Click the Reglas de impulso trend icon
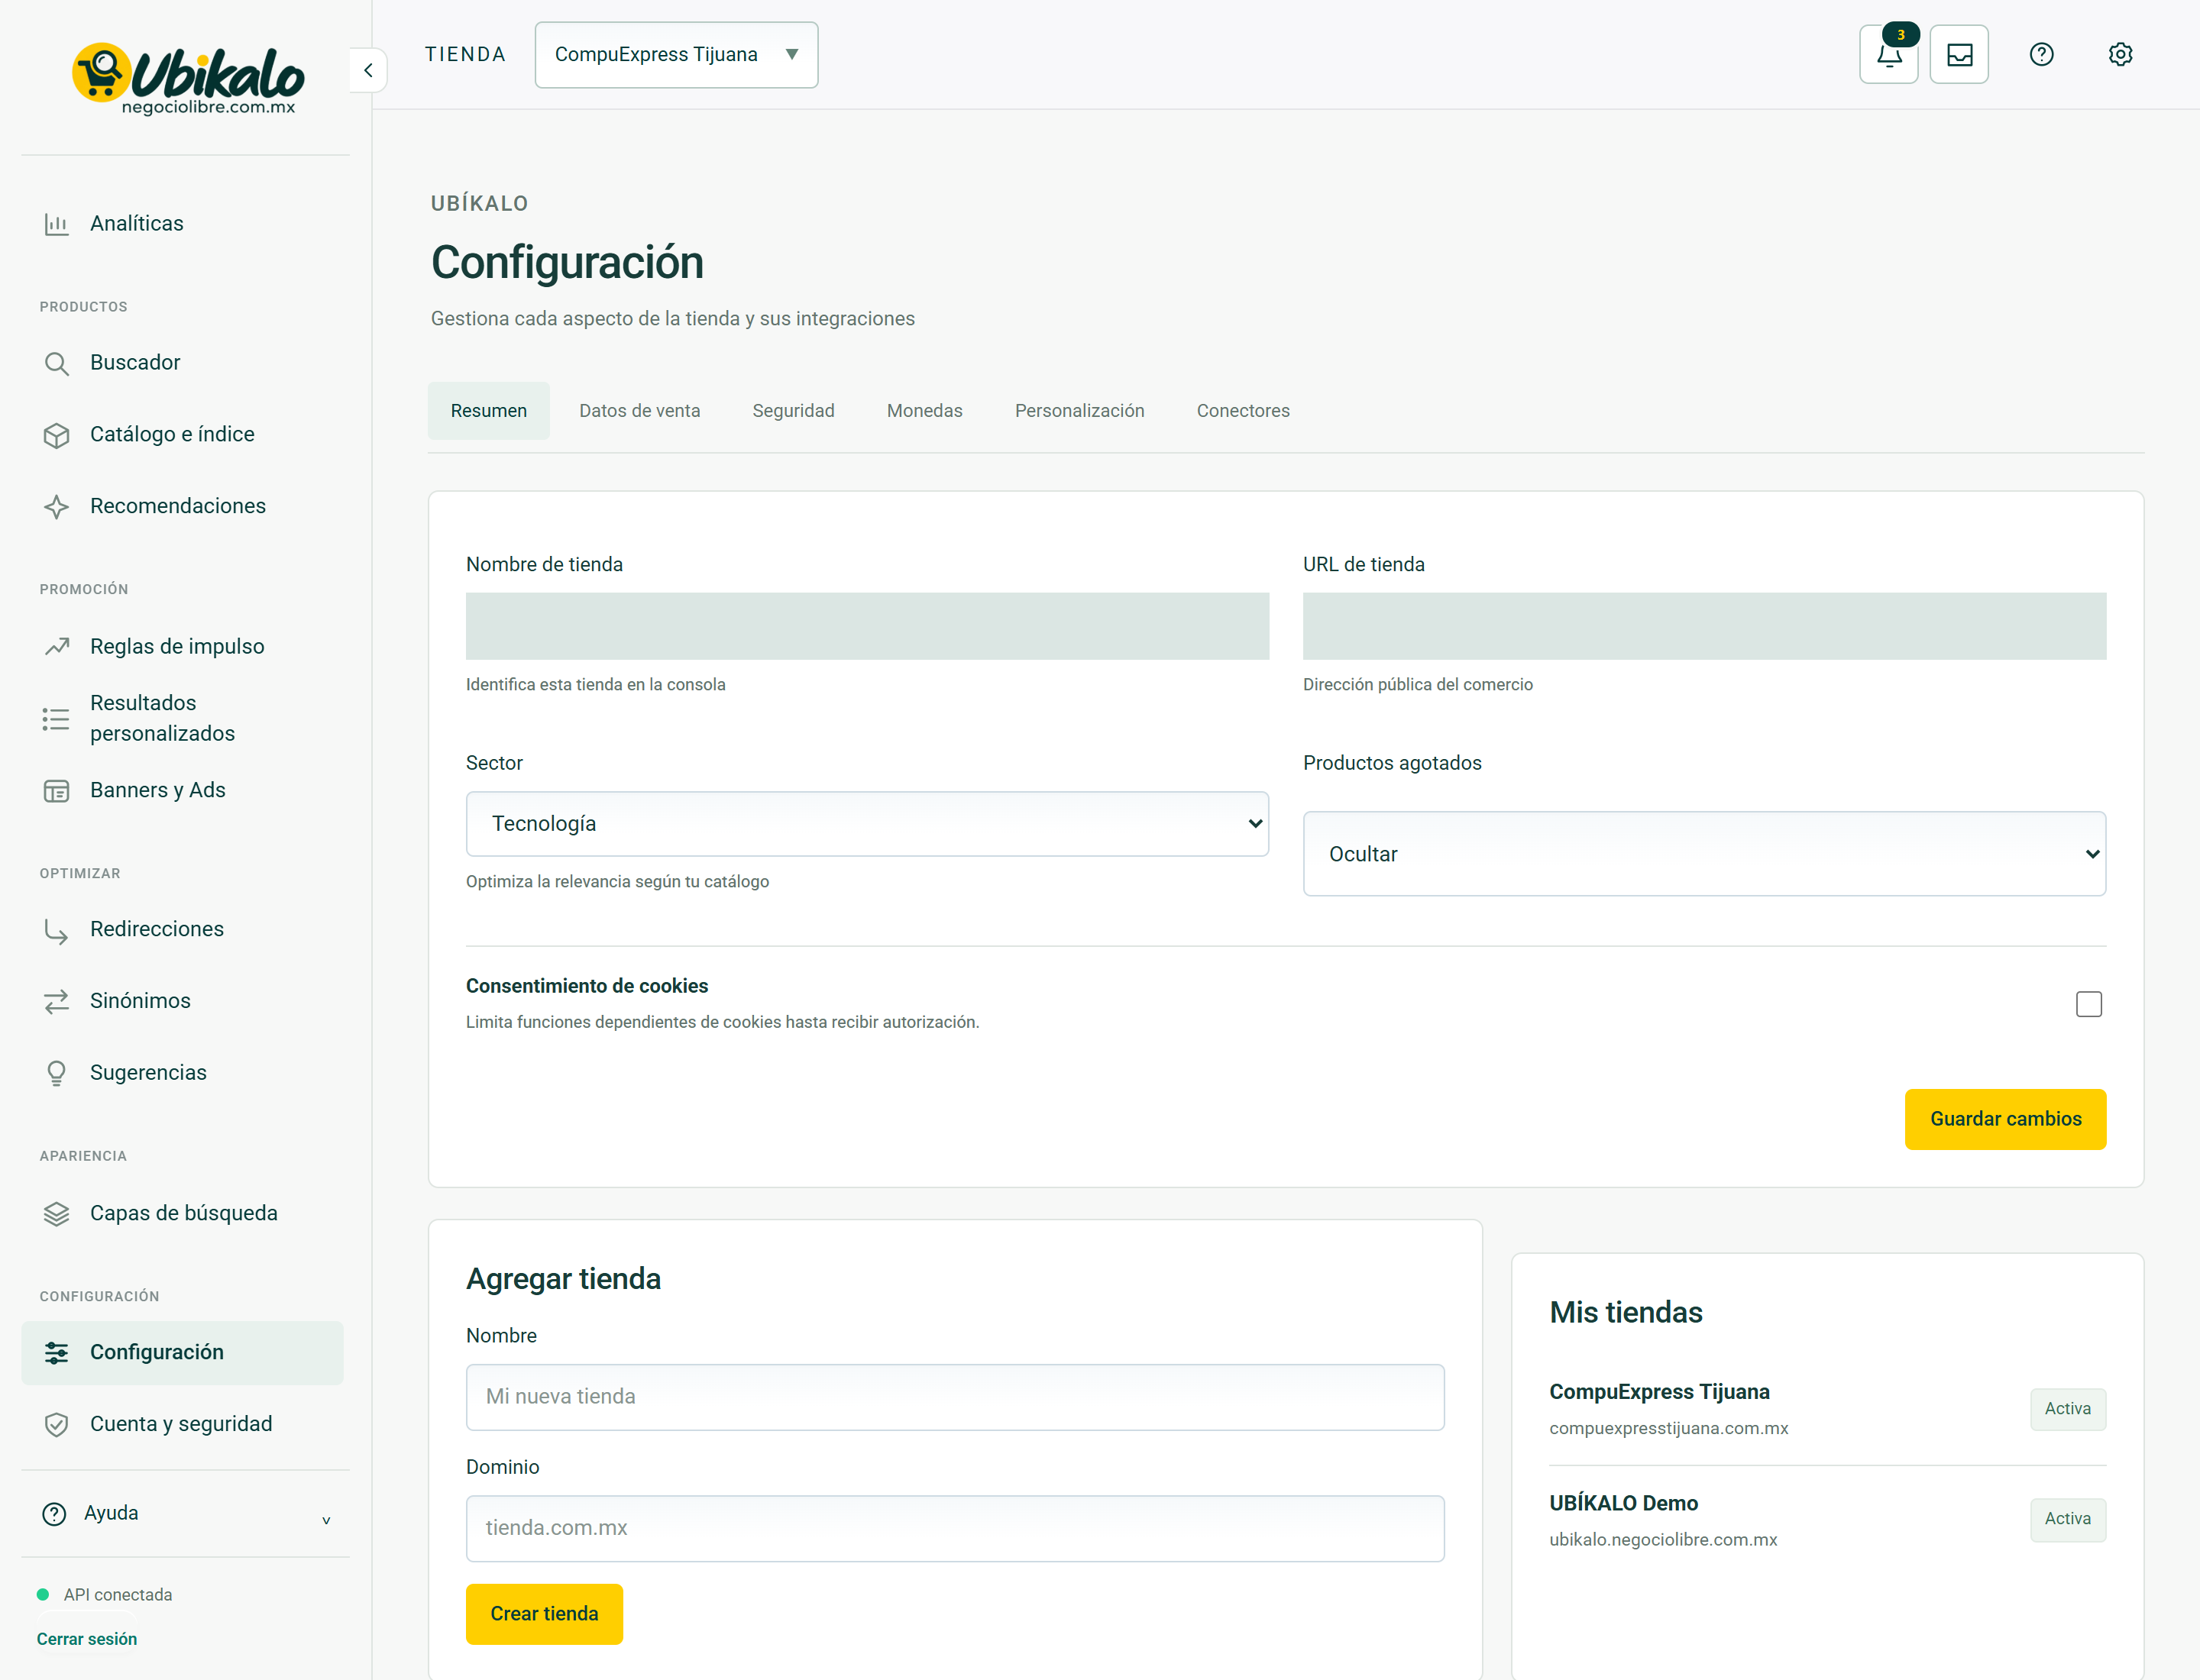The height and width of the screenshot is (1680, 2200). pos(56,647)
